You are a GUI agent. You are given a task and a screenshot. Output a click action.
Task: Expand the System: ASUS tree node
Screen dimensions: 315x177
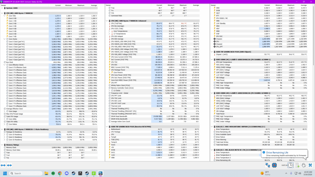[x=2, y=8]
